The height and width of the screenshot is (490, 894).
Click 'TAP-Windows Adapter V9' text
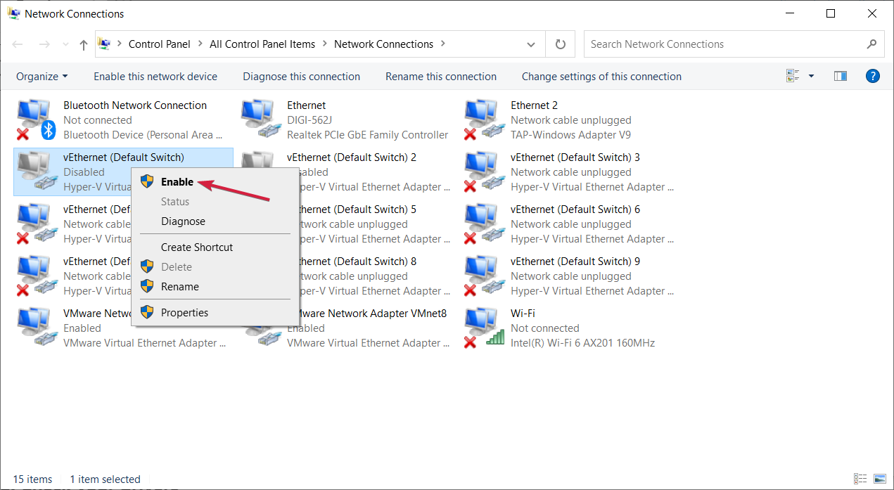point(570,135)
